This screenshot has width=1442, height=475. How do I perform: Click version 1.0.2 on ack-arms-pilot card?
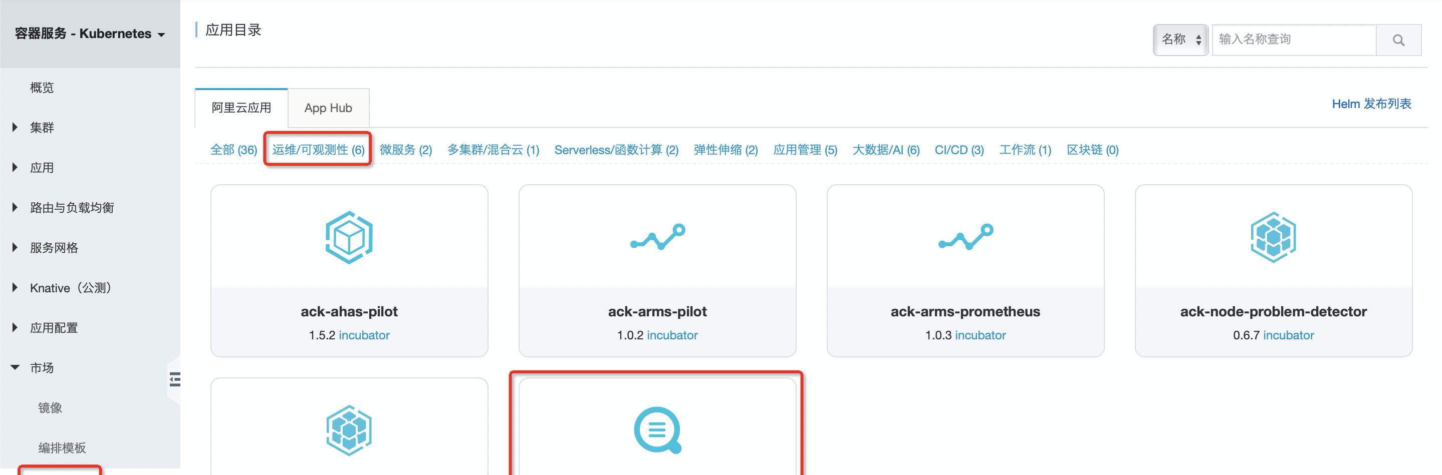coord(630,335)
